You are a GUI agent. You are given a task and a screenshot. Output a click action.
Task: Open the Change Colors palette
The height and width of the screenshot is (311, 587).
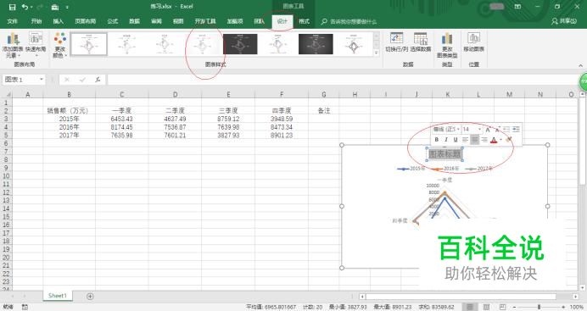tap(60, 45)
